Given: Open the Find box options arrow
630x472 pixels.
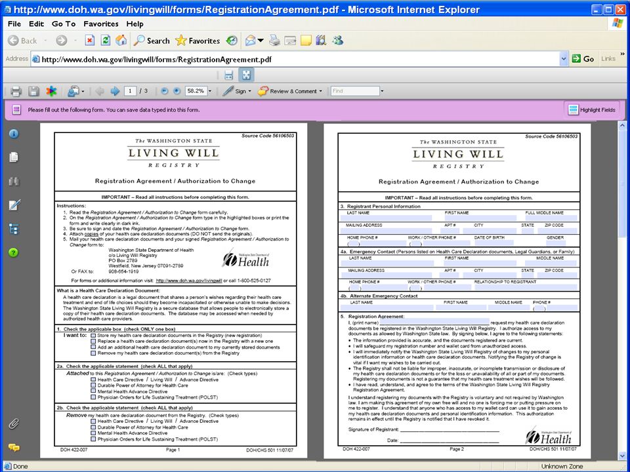Looking at the screenshot, I should point(382,91).
